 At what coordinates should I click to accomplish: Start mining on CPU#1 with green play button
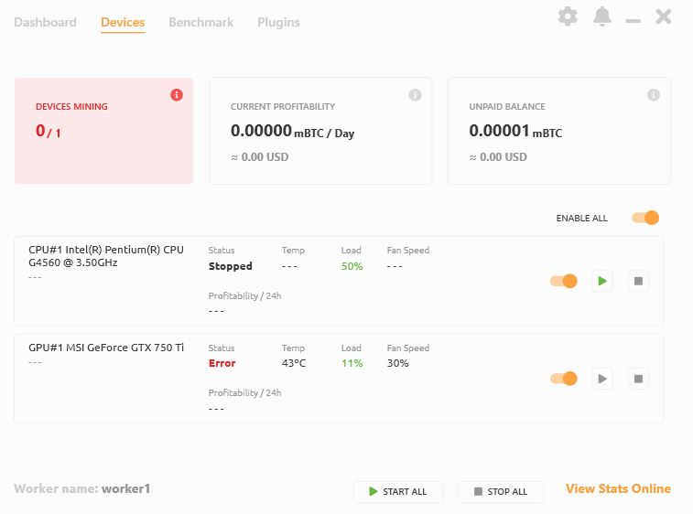point(602,281)
